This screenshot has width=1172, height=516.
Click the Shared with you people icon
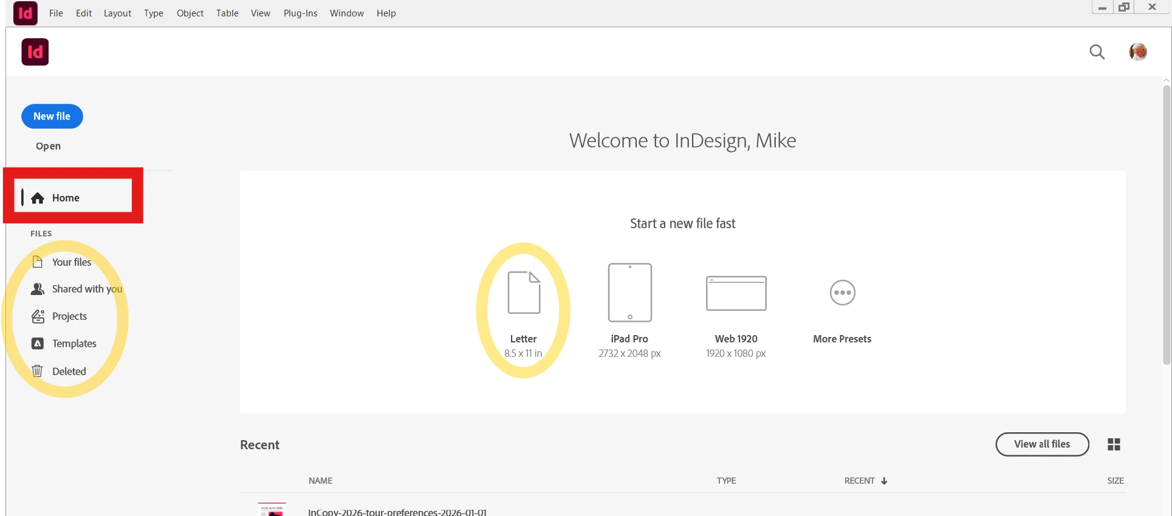point(38,289)
